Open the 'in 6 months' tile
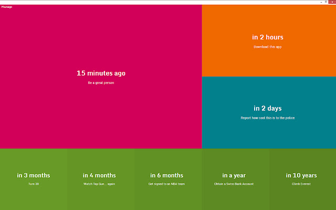Screen dimensions: 336x210 [167, 175]
